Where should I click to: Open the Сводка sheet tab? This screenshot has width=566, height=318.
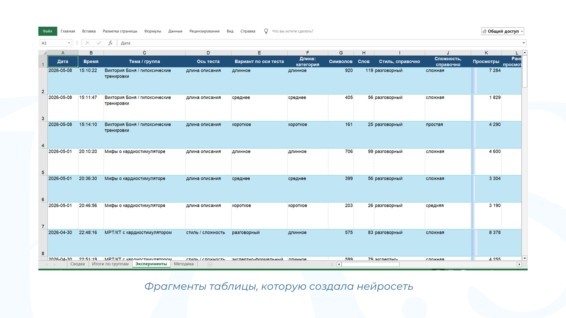[78, 264]
